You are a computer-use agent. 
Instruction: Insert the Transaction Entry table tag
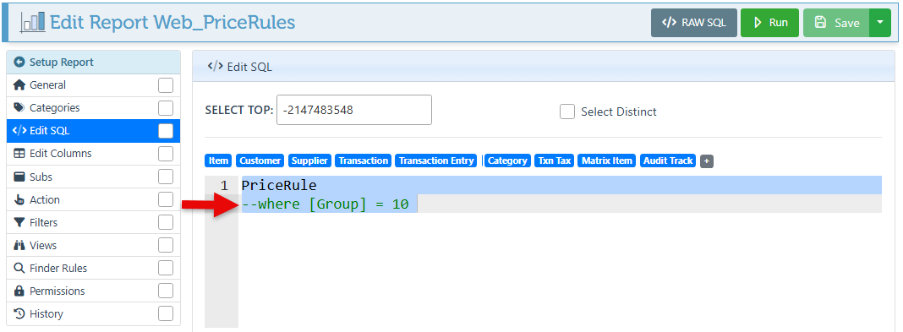tap(436, 161)
